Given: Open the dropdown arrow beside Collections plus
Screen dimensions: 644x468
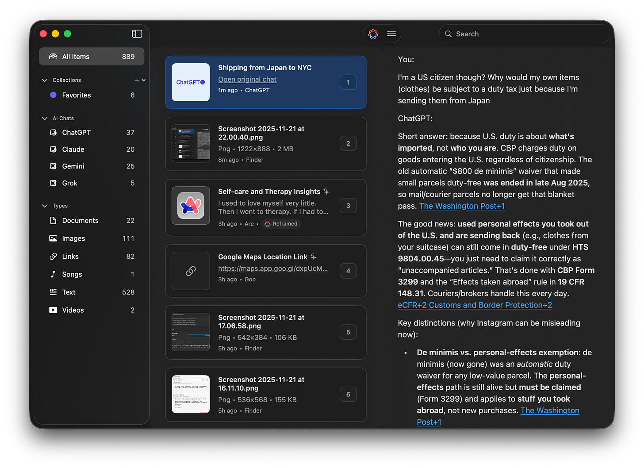Looking at the screenshot, I should point(144,80).
